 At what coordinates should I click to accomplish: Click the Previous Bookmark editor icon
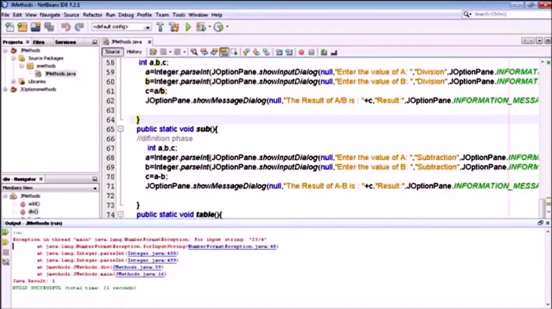tap(246, 52)
